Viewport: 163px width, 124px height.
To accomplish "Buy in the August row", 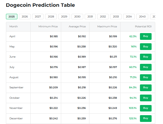I will coord(146,77).
